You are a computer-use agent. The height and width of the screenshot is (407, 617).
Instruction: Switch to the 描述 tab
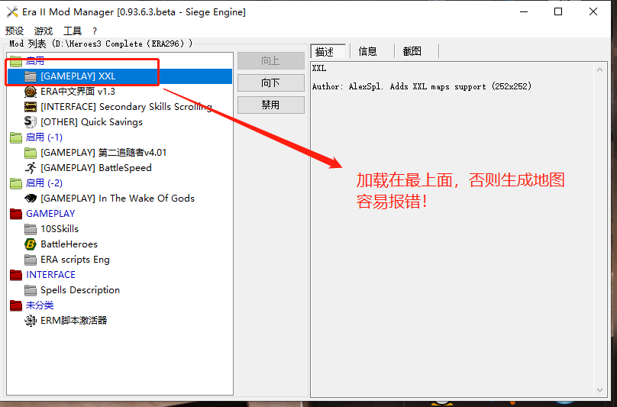[328, 51]
